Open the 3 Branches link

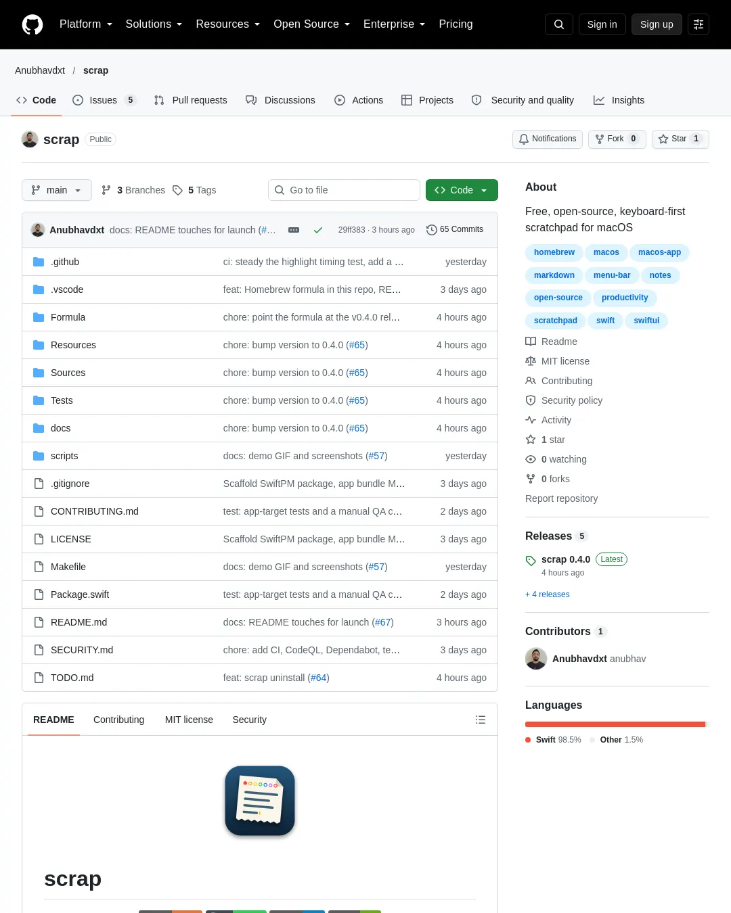pyautogui.click(x=133, y=190)
